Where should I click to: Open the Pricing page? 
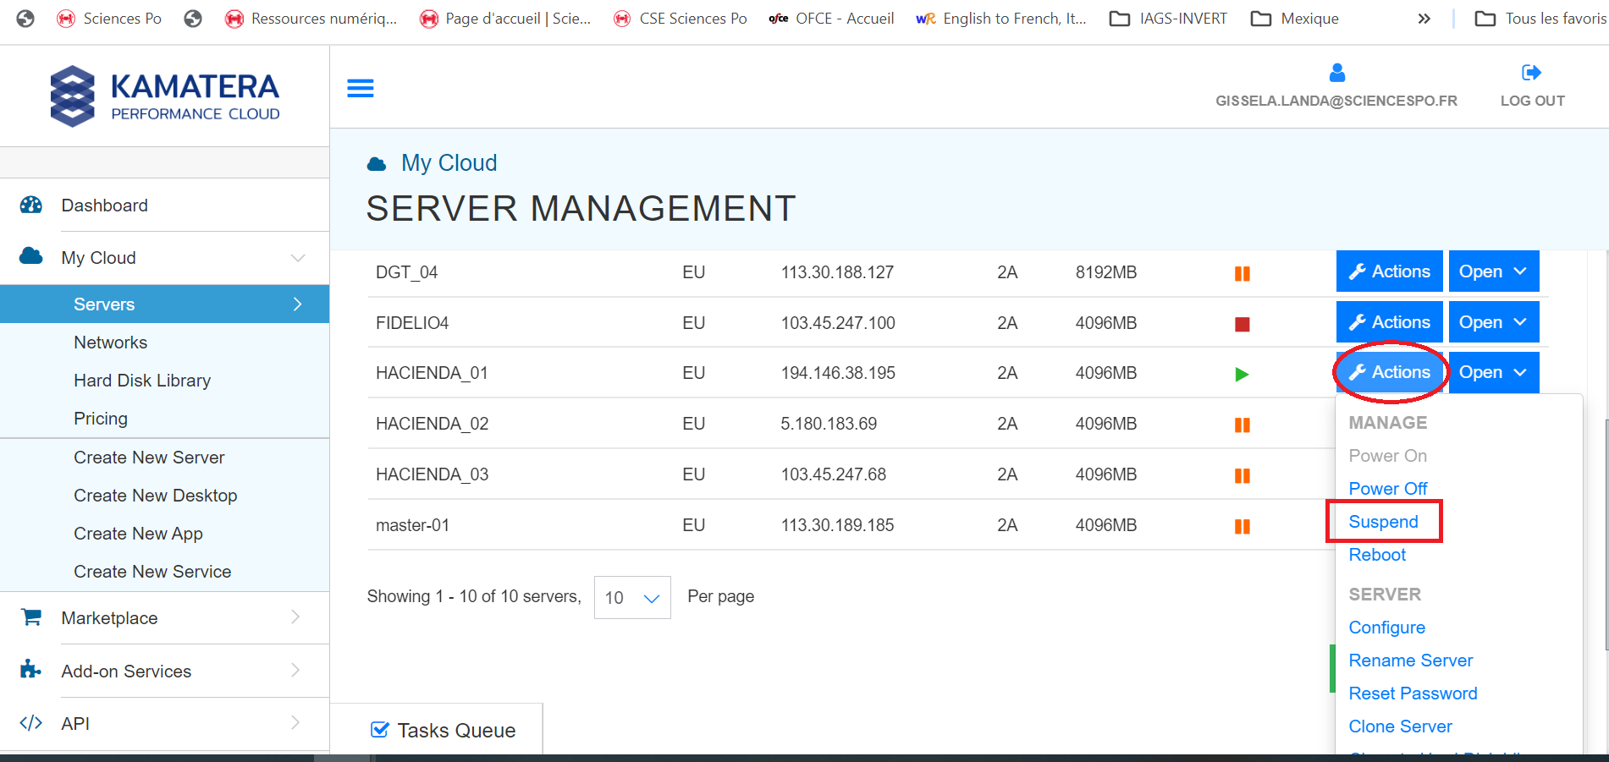101,419
